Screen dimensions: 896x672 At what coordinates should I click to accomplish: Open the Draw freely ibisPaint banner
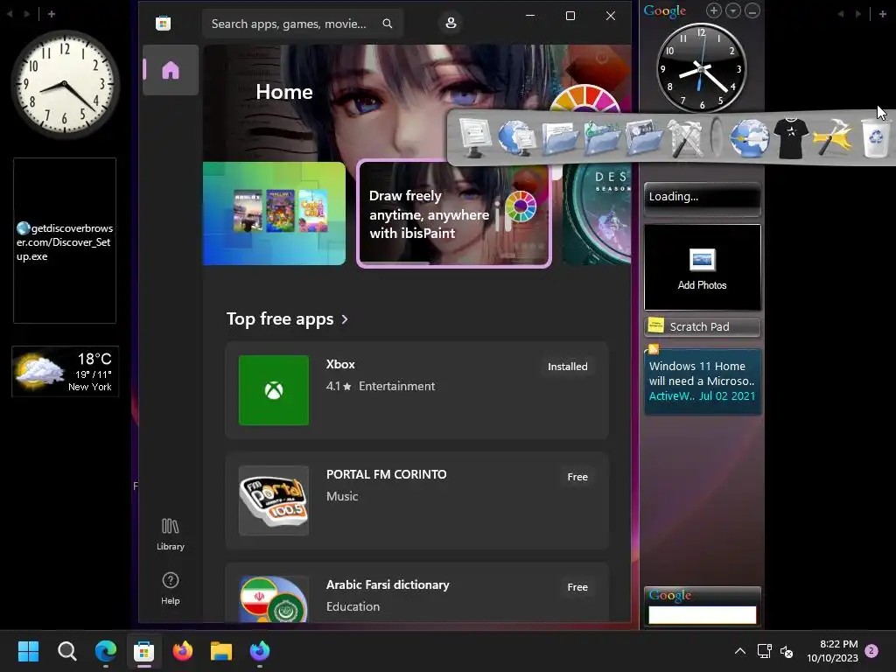[454, 213]
